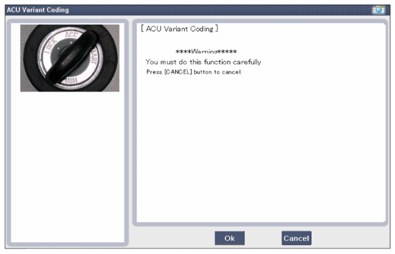Image resolution: width=395 pixels, height=254 pixels.
Task: Click the [ ACU Variant Coding ] heading
Action: [x=179, y=29]
